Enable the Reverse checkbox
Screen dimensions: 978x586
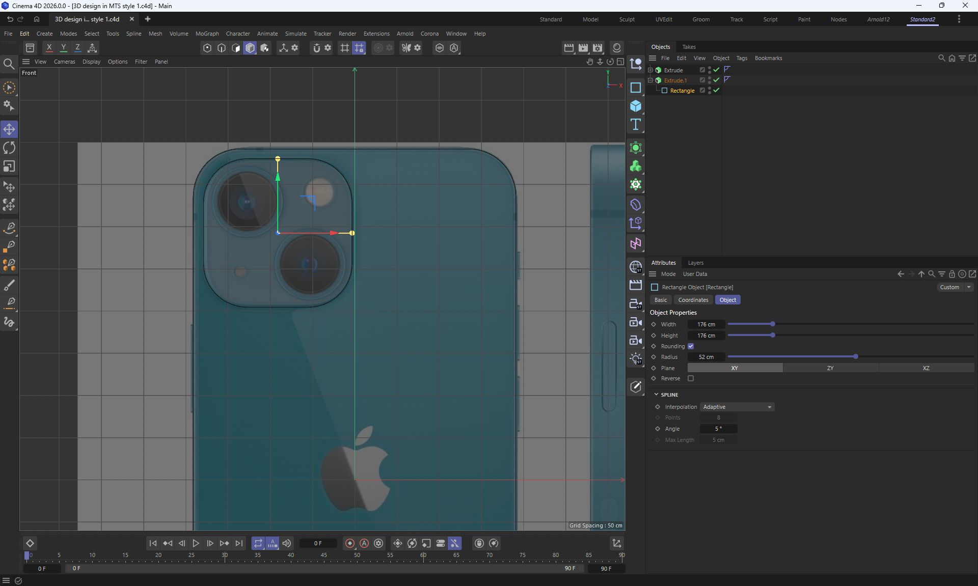(691, 378)
